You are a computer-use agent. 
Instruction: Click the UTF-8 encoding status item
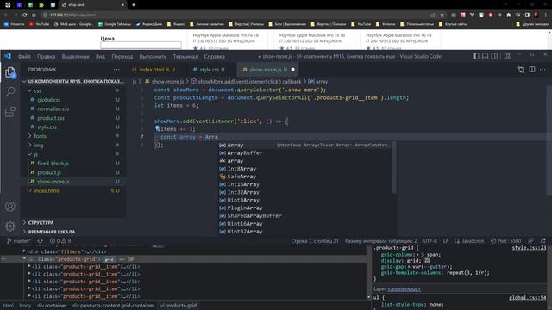(430, 241)
